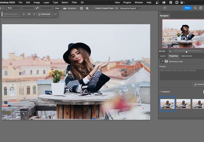Select the third variation thumbnail
204x142 pixels.
198,104
